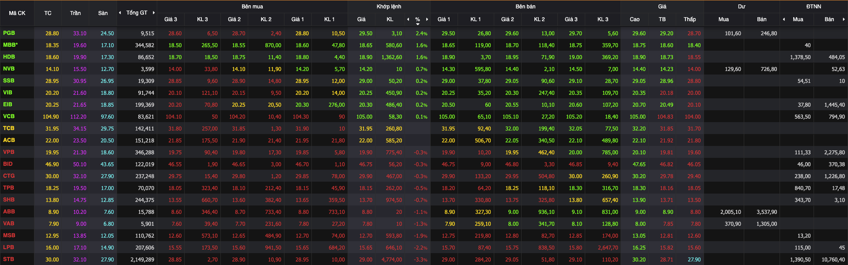848x265 pixels.
Task: Click the right arrow after ĐTNN Bán header
Action: point(844,19)
